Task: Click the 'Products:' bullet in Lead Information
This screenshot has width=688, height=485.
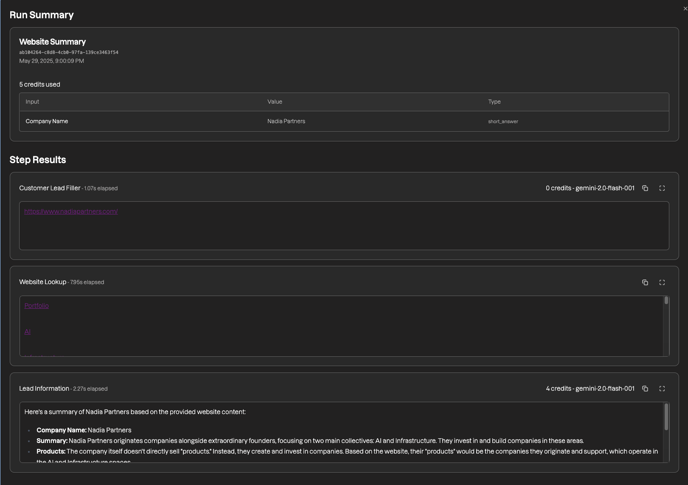Action: point(347,456)
